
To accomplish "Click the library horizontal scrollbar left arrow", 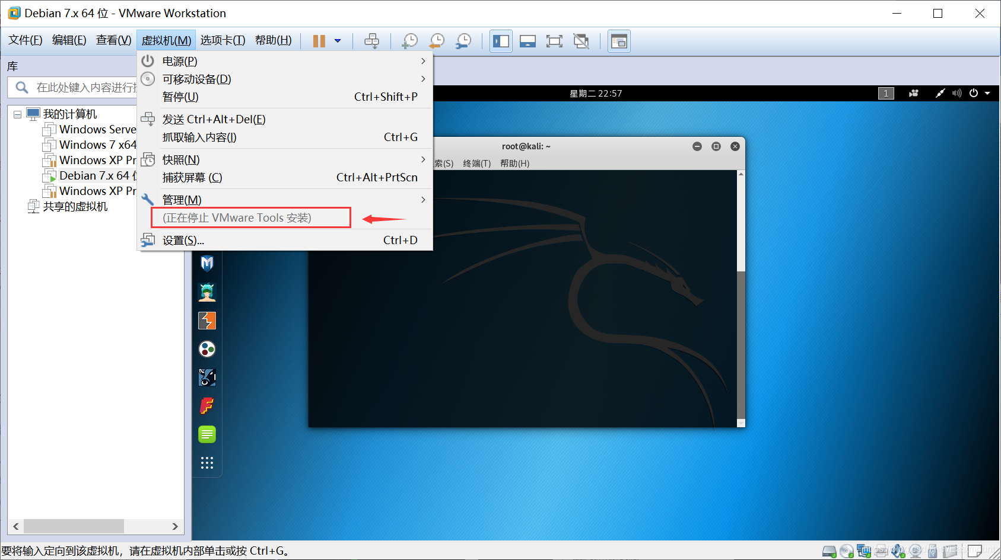I will click(16, 526).
